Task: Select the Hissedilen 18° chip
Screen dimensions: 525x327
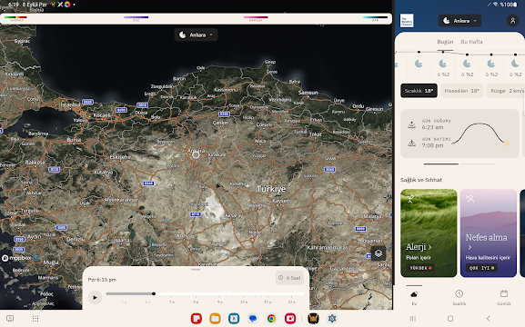Action: tap(461, 91)
